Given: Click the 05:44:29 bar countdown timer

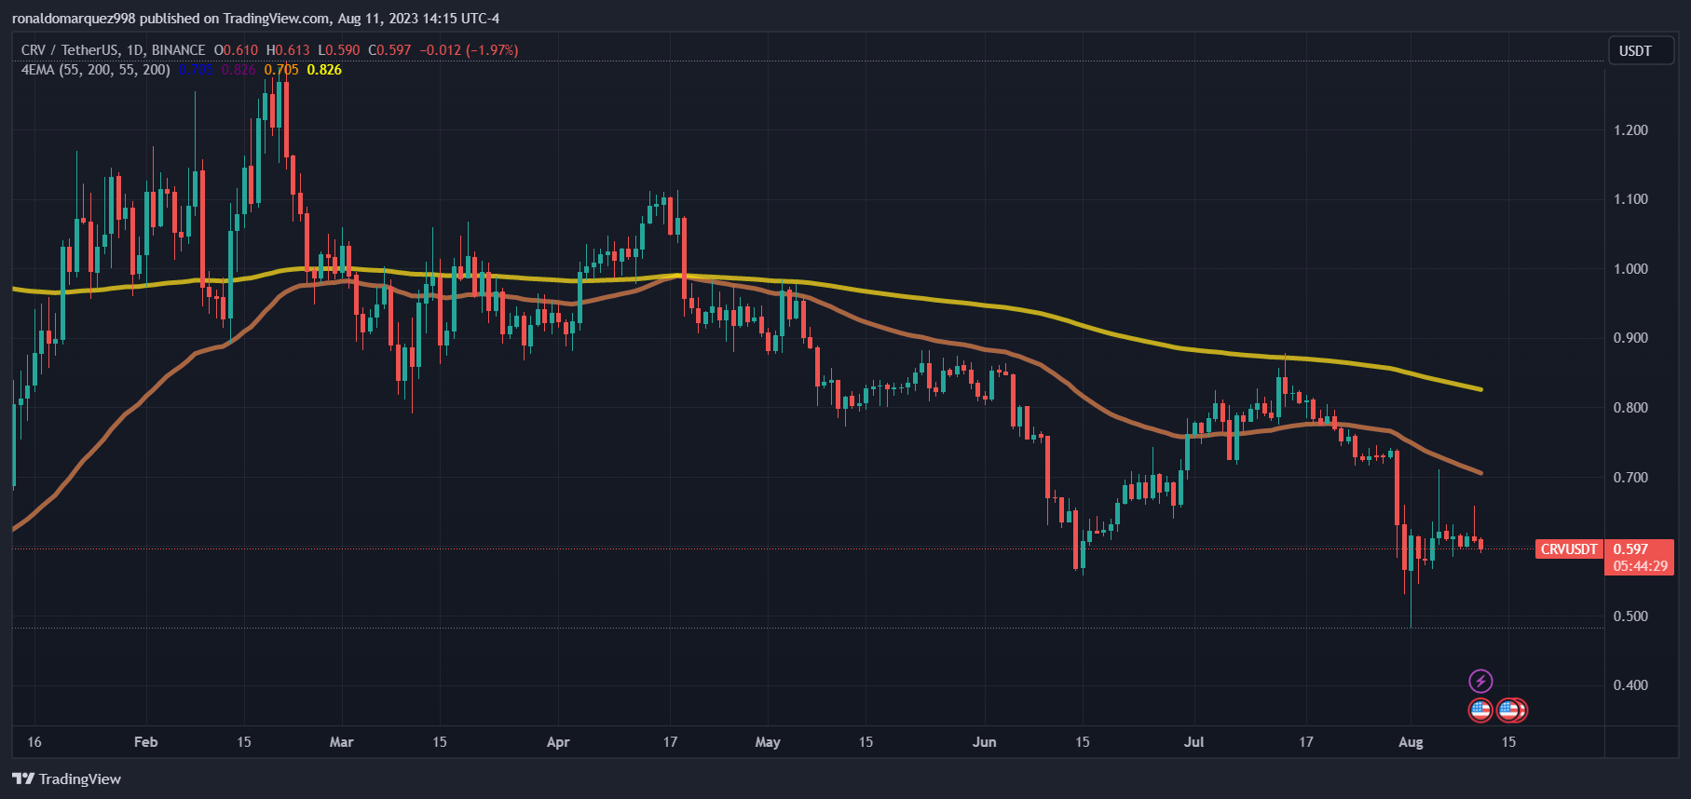Looking at the screenshot, I should [1639, 566].
